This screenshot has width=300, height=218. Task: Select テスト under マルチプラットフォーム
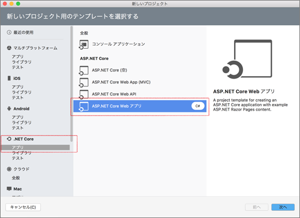click(17, 67)
